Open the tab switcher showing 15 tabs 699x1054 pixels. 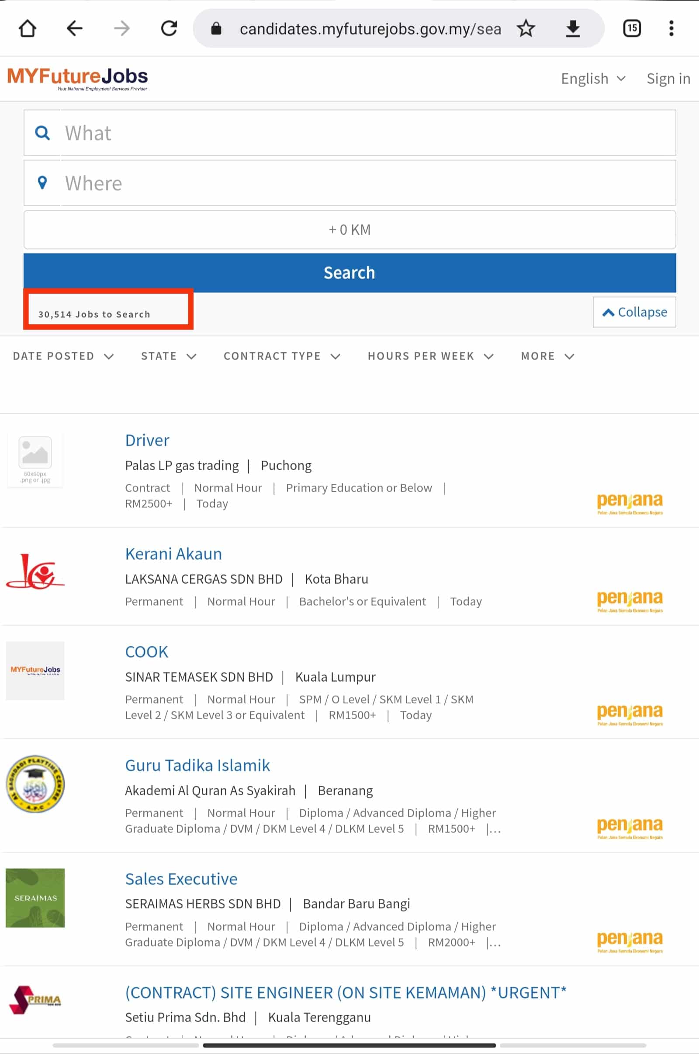pyautogui.click(x=632, y=28)
